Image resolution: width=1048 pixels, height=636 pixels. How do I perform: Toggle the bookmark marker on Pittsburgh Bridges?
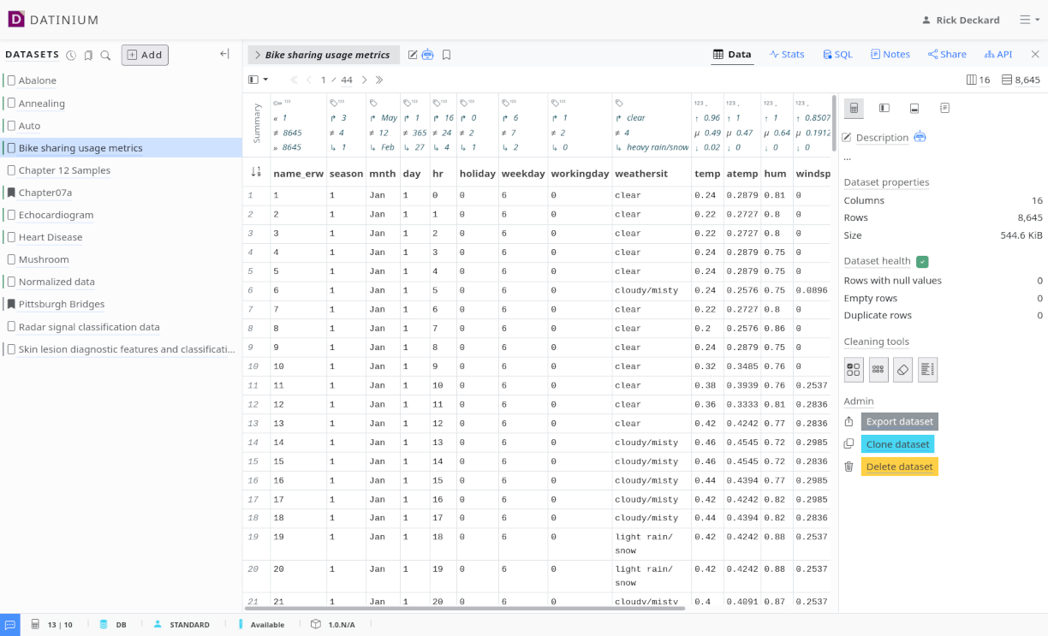11,304
